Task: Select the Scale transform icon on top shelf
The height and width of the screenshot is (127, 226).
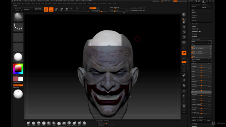Action: click(61, 10)
